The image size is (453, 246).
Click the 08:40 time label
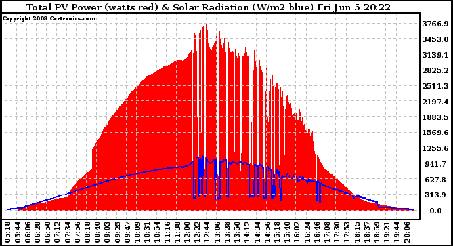click(97, 232)
